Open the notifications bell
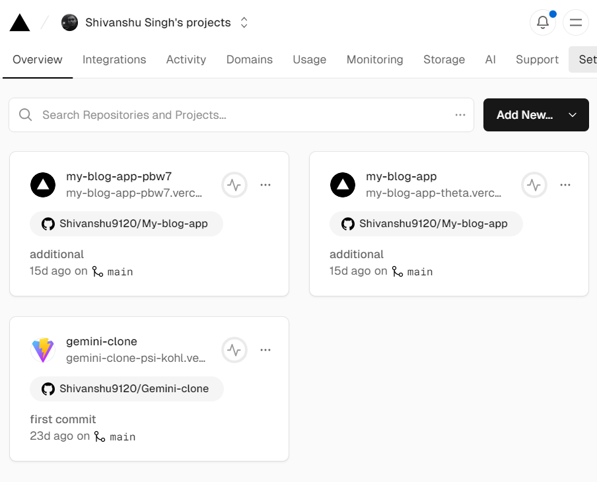597x482 pixels. tap(543, 22)
